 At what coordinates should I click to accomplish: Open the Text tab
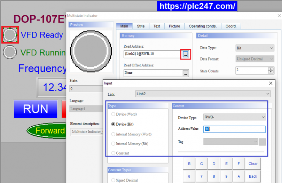pos(157,26)
